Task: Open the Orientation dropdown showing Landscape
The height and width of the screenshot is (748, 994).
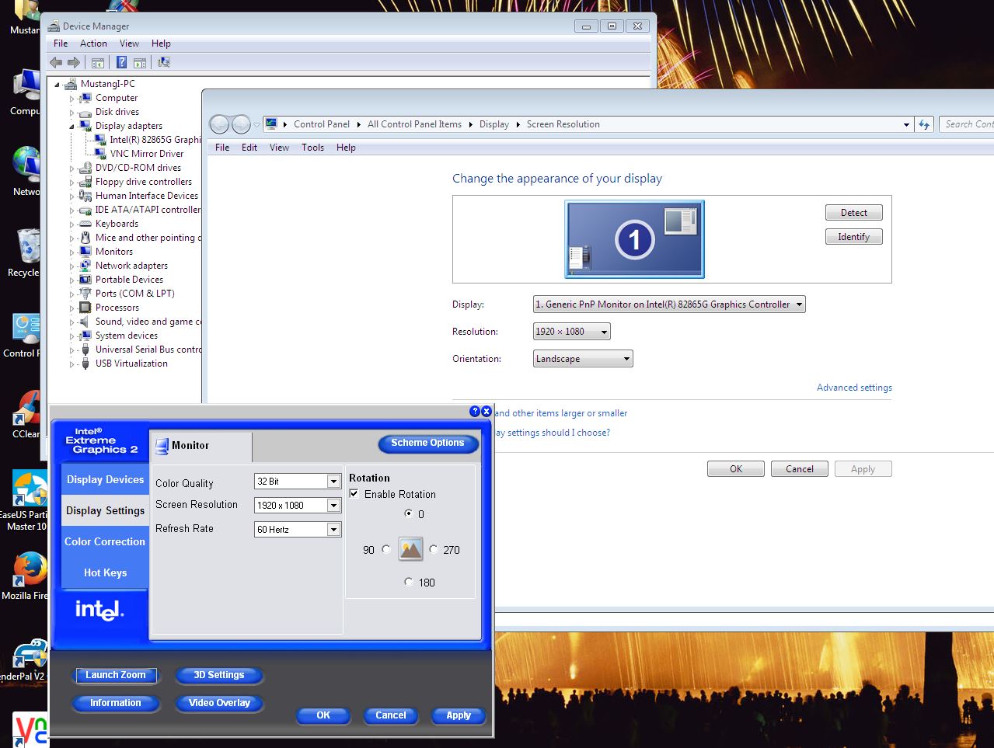Action: [583, 359]
